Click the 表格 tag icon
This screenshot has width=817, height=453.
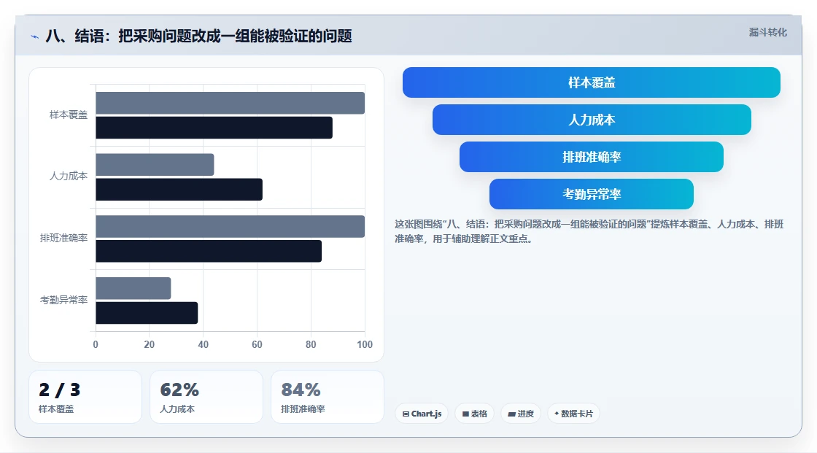click(x=466, y=414)
